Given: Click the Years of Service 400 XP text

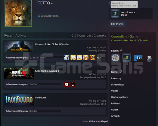Looking at the screenshot, I should (x=128, y=14).
